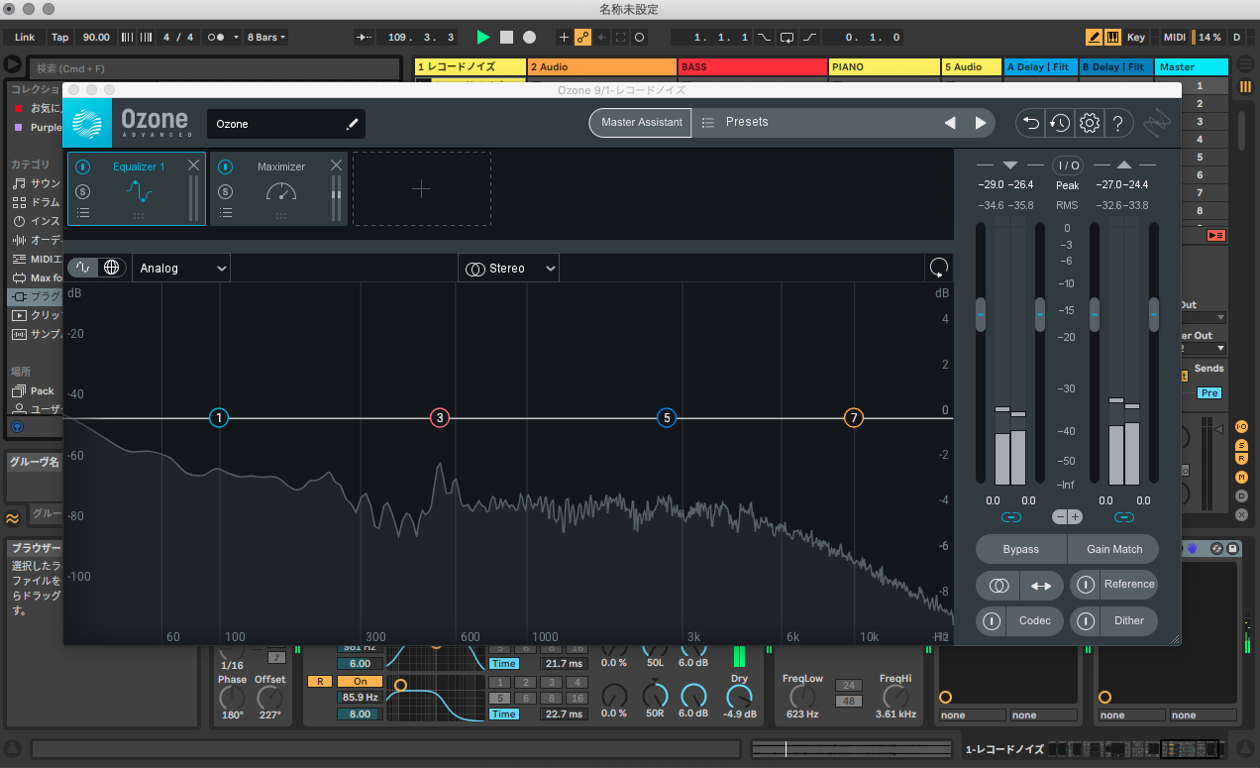
Task: Open the Ozone undo history clock icon
Action: coord(1060,123)
